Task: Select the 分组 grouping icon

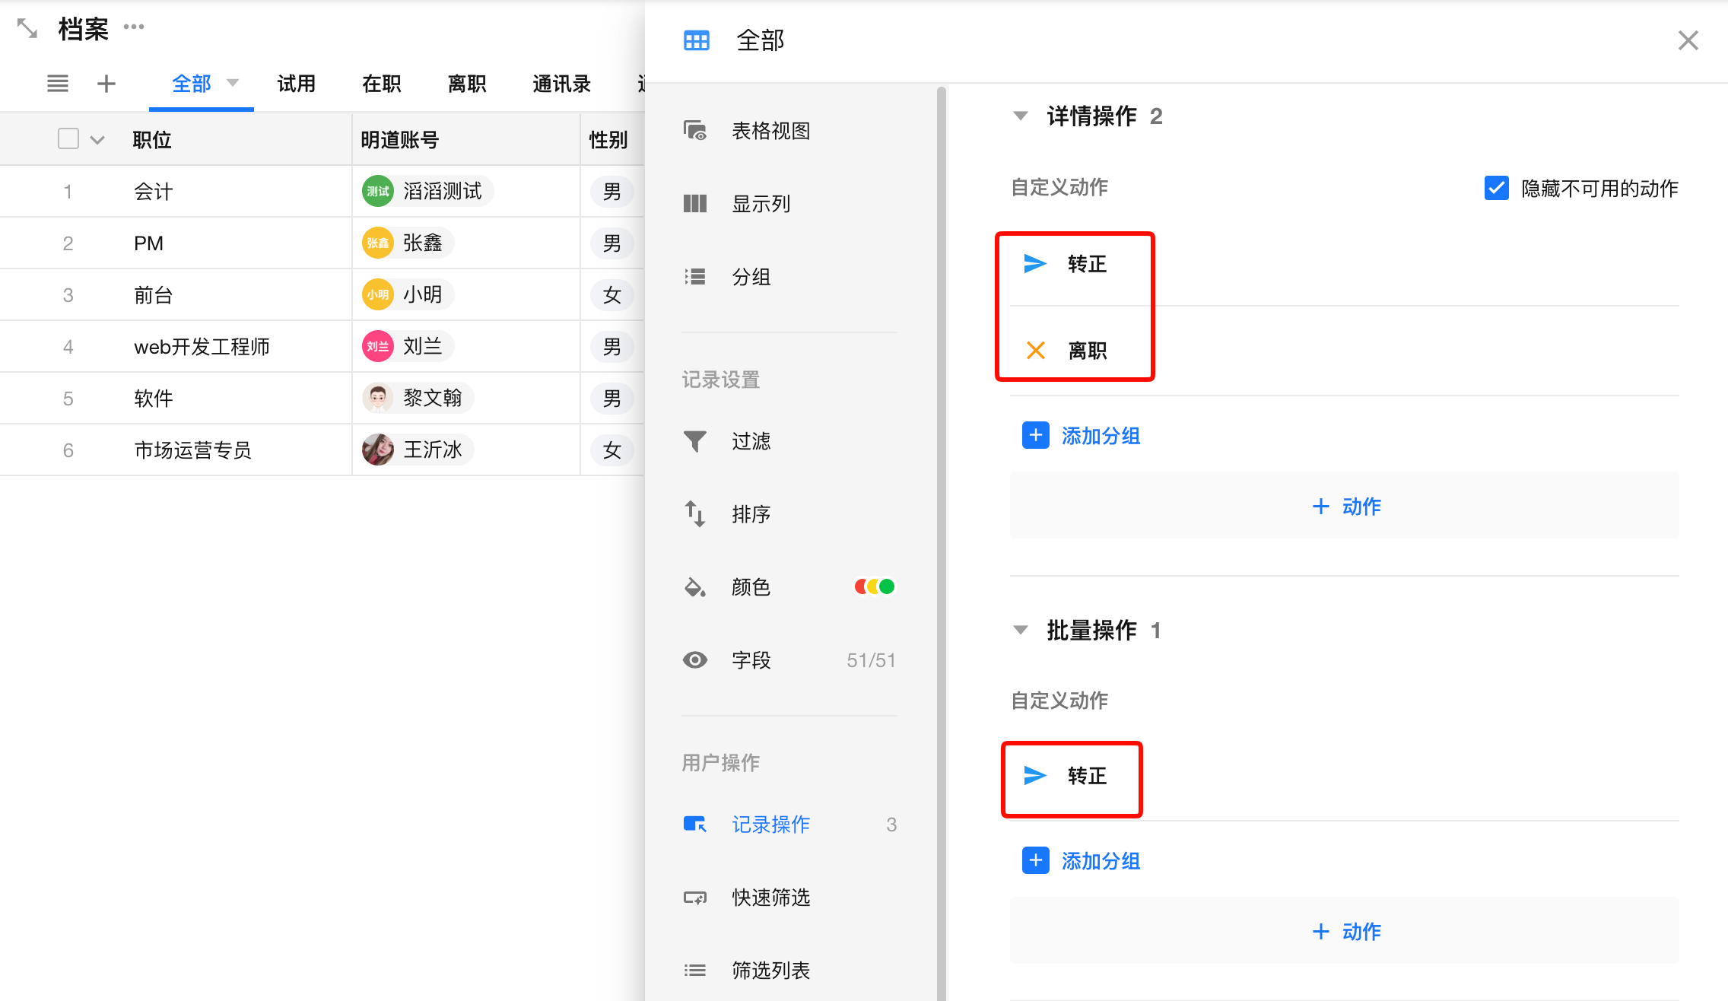Action: (695, 277)
